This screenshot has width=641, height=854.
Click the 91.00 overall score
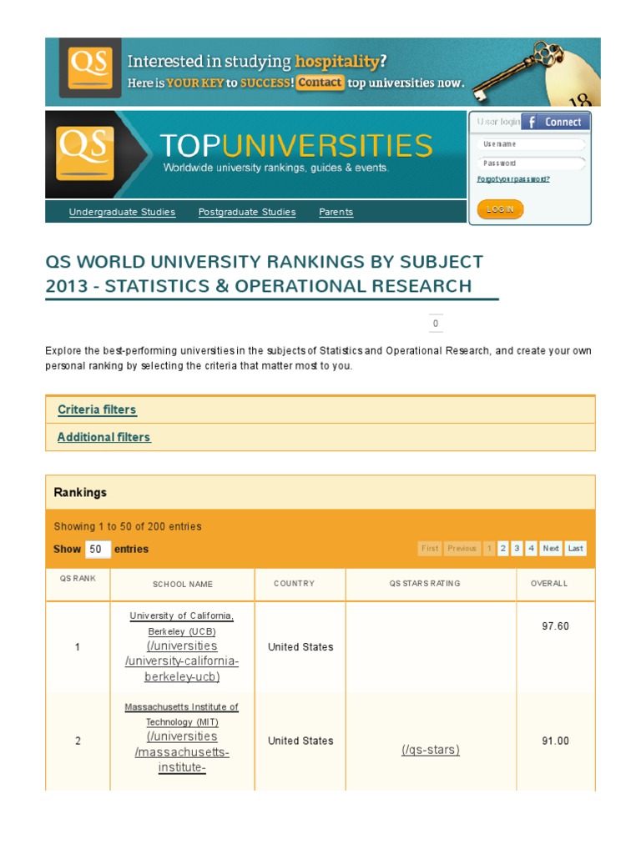coord(555,741)
